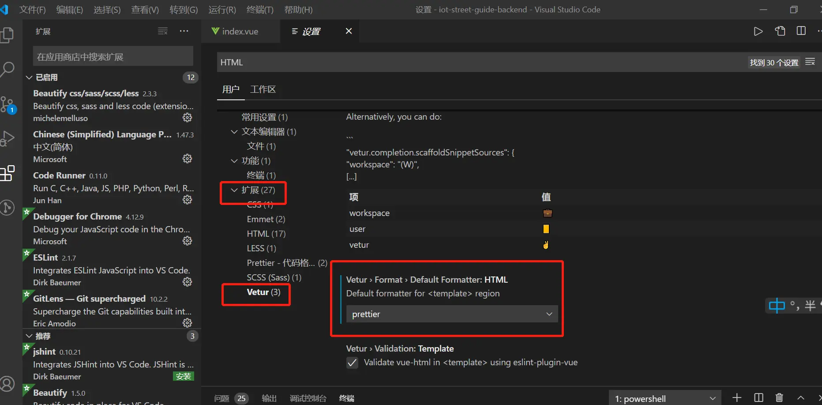Show the 调试控制台 panel tab
Screen dimensions: 822x405
coord(308,398)
